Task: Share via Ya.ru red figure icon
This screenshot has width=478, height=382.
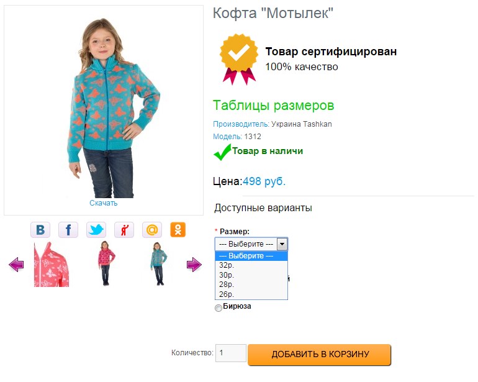Action: click(x=124, y=230)
